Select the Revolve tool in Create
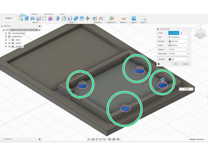Image resolution: width=208 pixels, height=156 pixels. [33, 18]
